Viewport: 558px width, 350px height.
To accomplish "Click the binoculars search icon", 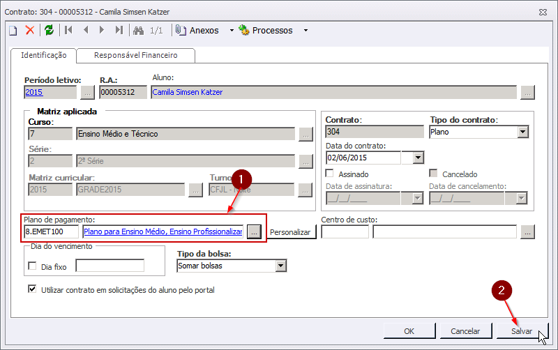I will tap(138, 30).
